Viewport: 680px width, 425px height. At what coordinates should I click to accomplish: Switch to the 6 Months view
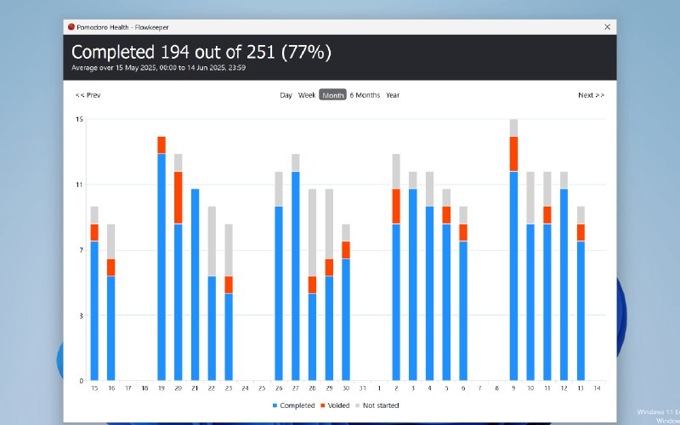[x=365, y=95]
